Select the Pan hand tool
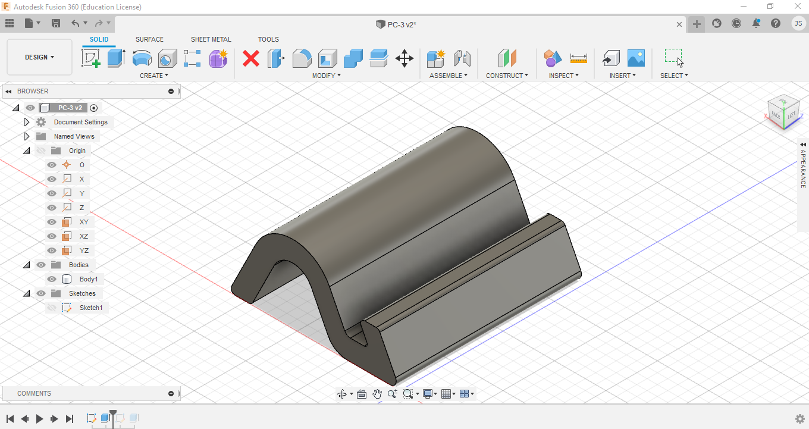This screenshot has height=429, width=809. click(x=377, y=394)
